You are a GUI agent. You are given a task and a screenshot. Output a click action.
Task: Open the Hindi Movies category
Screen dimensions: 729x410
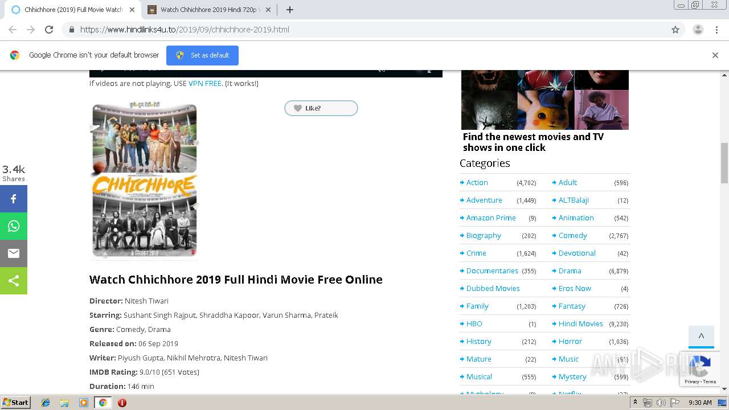580,323
